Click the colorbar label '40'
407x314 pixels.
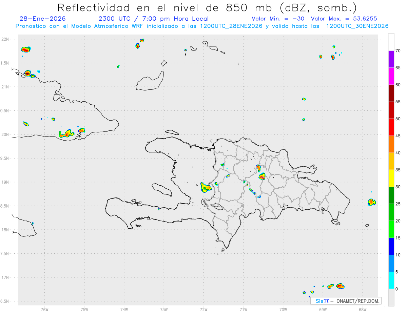click(x=398, y=153)
